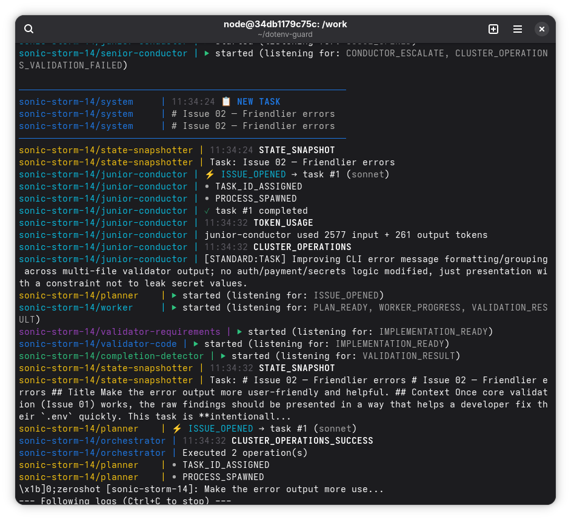Click the 'CLUSTER_OPERATIONS_SUCCESS' text
This screenshot has height=520, width=571.
302,441
